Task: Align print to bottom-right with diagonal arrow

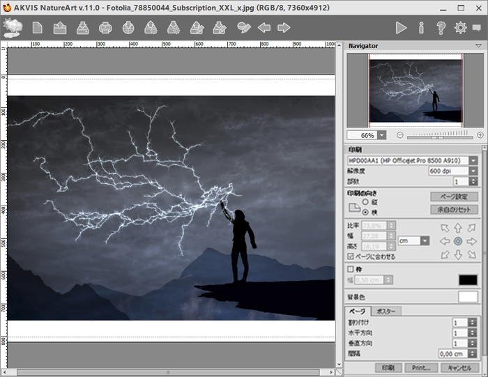Action: (471, 254)
